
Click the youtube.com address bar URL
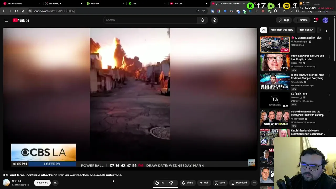pos(54,11)
